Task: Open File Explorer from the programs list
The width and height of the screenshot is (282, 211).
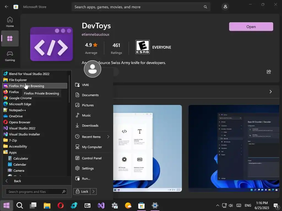Action: tap(35, 80)
